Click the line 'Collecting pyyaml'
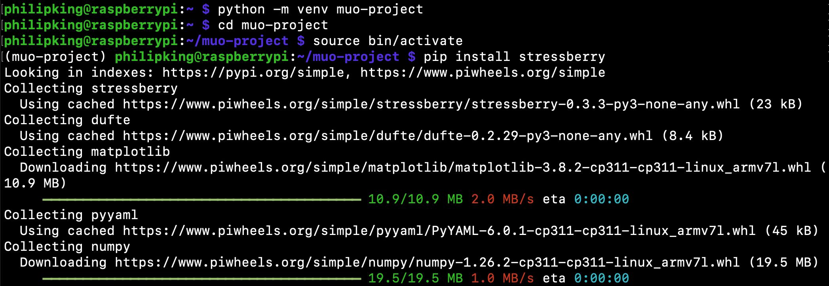This screenshot has height=286, width=829. pos(71,215)
